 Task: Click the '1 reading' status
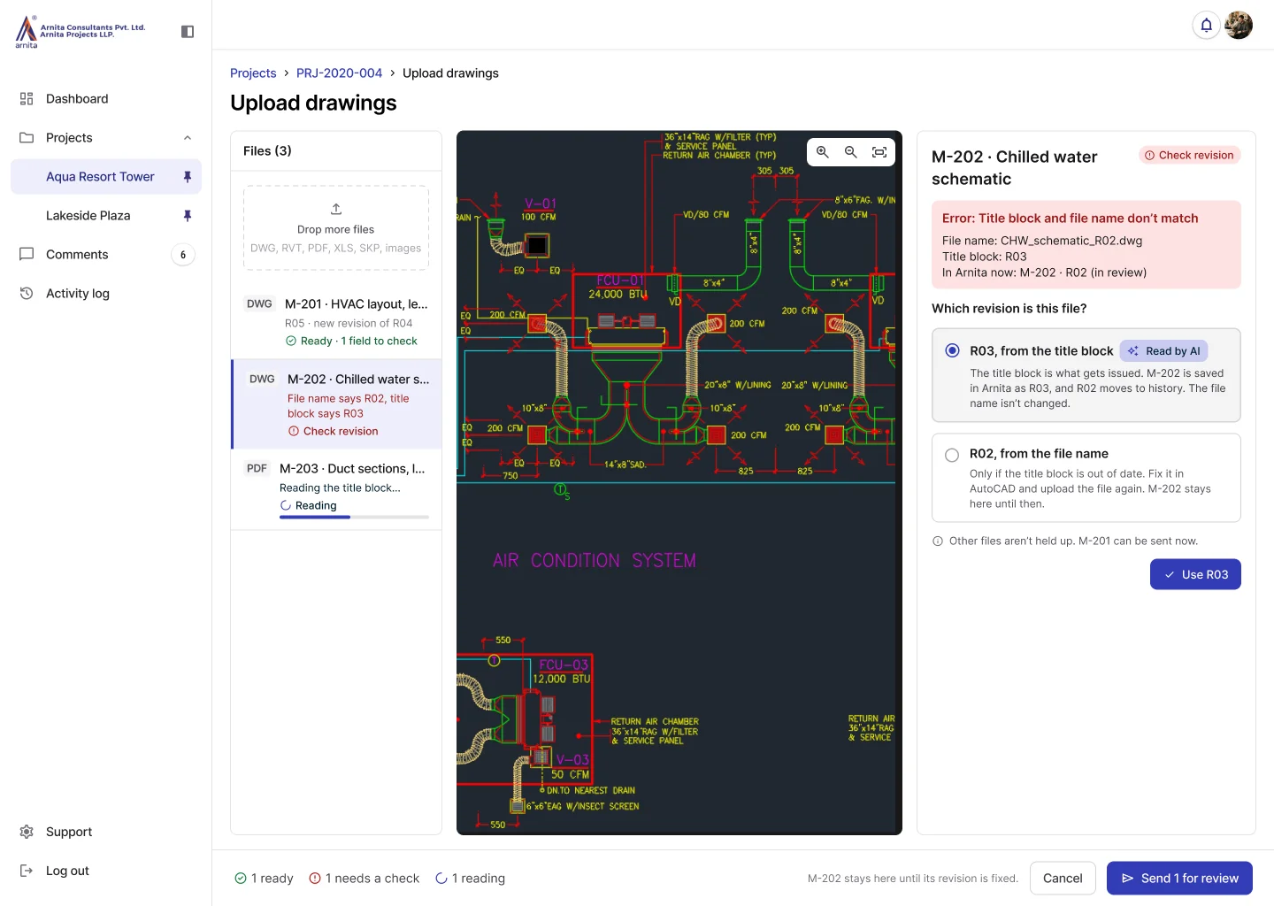pyautogui.click(x=470, y=879)
